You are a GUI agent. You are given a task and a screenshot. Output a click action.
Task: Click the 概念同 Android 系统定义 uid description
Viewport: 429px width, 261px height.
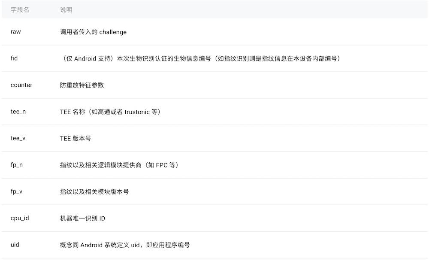pyautogui.click(x=125, y=245)
